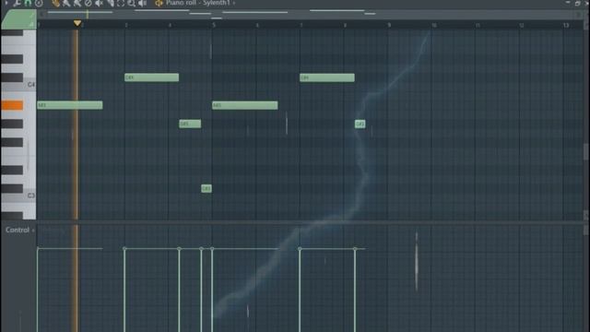The image size is (590, 332).
Task: Select the upper note starting at bar 3
Action: click(x=151, y=77)
